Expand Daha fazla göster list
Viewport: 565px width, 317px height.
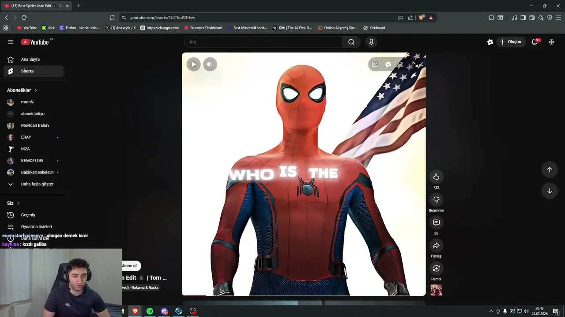coord(34,184)
